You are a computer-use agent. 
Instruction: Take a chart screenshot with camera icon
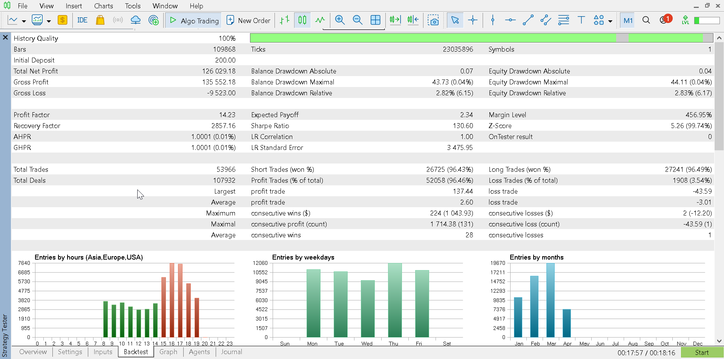pos(433,20)
